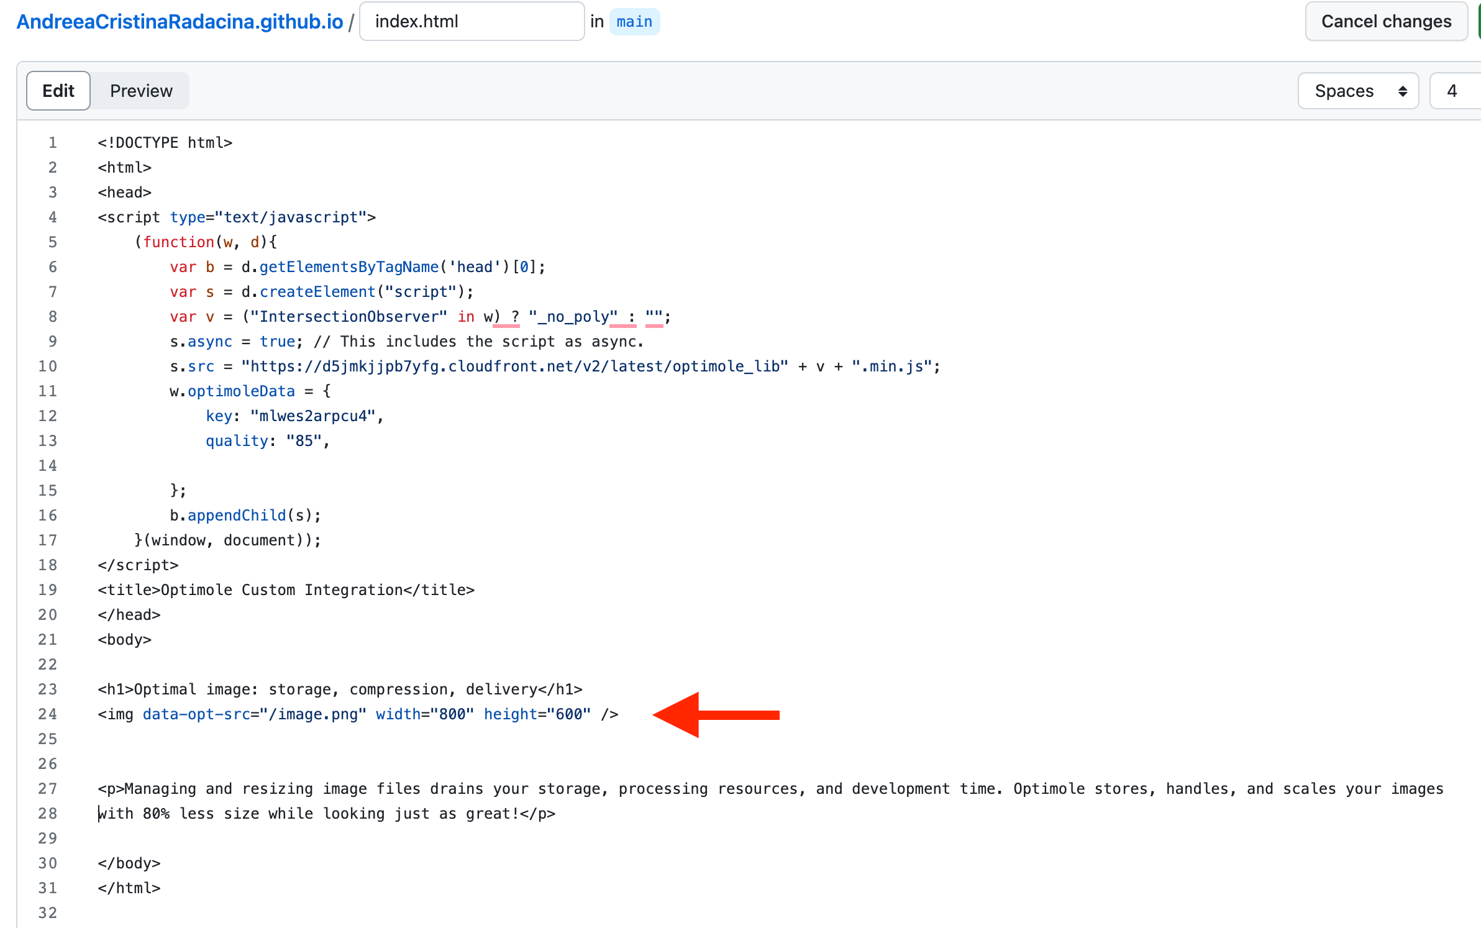This screenshot has height=928, width=1481.
Task: Click the async comment on line 9
Action: (478, 342)
